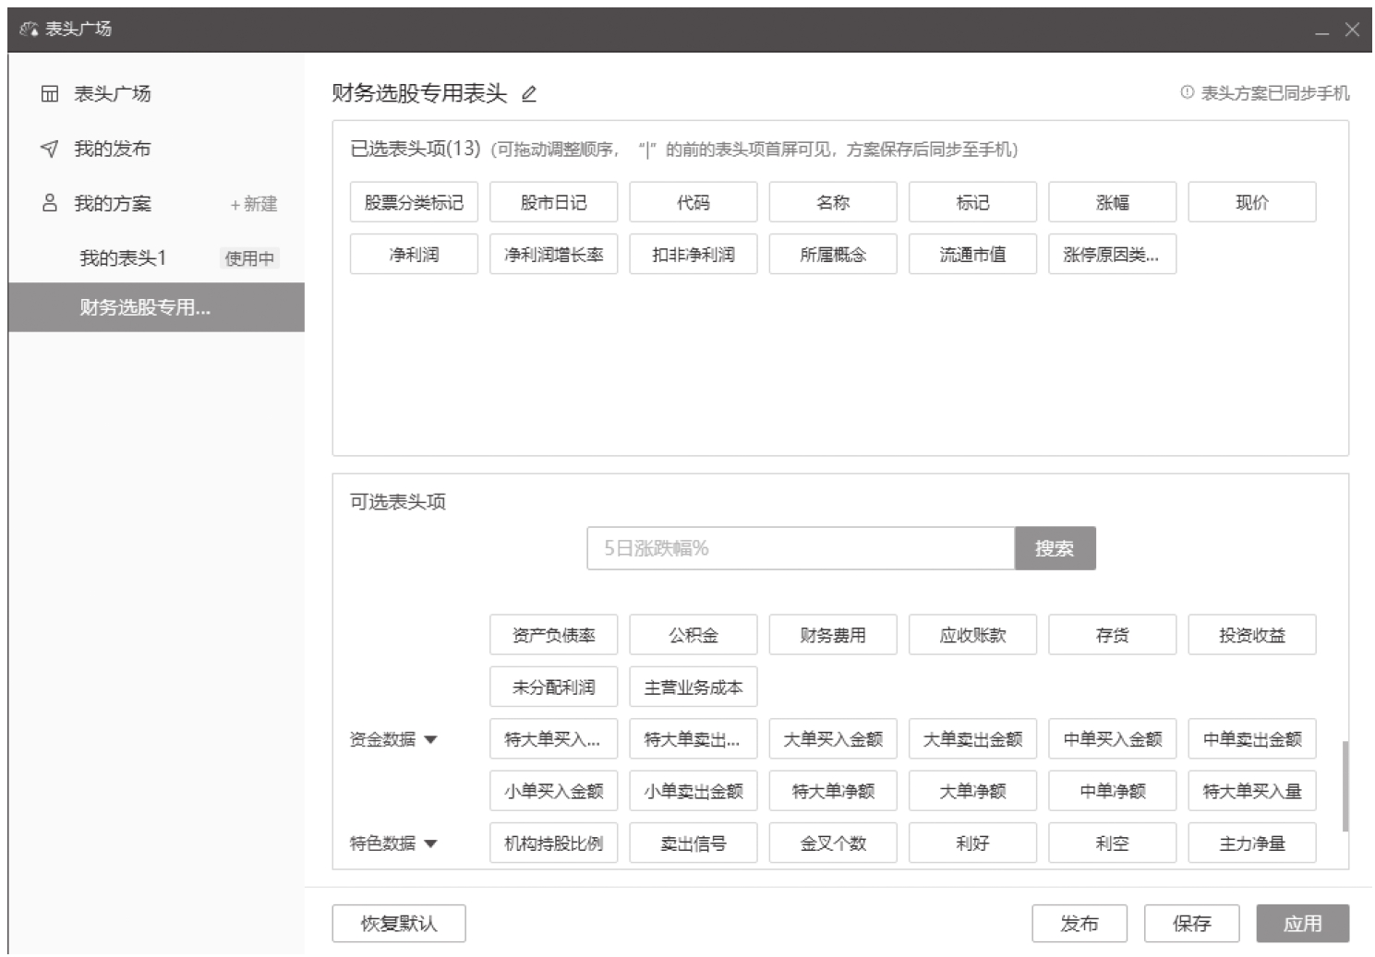The width and height of the screenshot is (1375, 957).
Task: Click the app logo icon in title bar
Action: 29,29
